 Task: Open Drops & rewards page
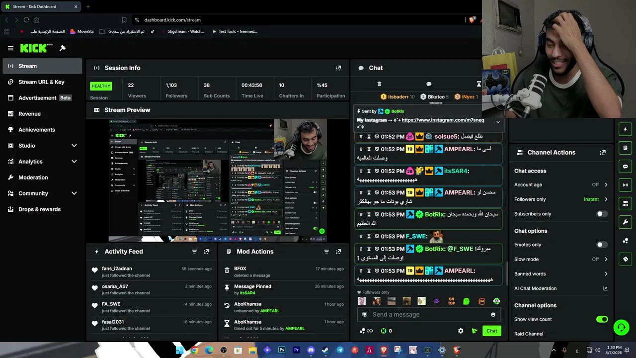tap(42, 209)
